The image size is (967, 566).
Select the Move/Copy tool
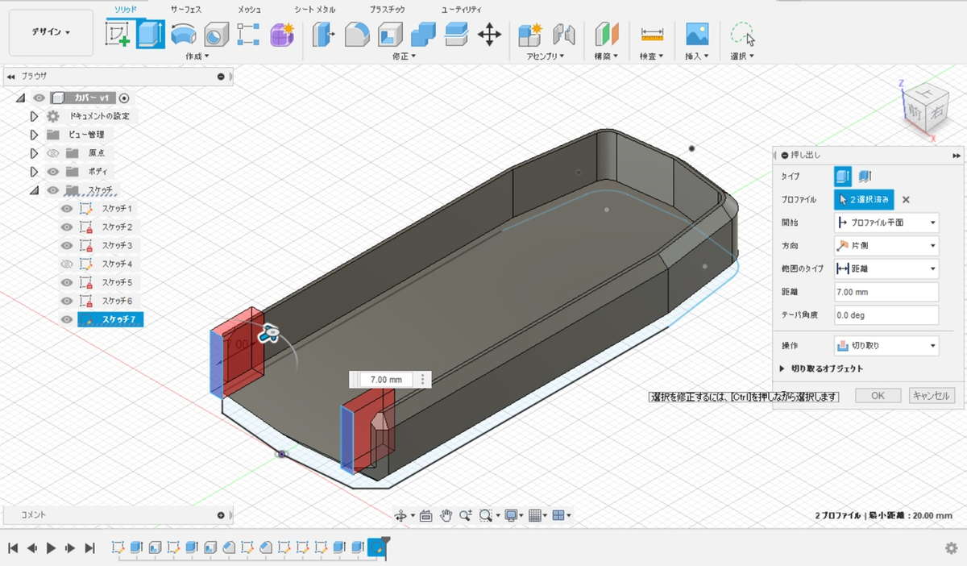click(489, 34)
